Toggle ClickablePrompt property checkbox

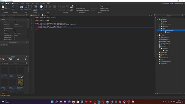tap(15, 29)
